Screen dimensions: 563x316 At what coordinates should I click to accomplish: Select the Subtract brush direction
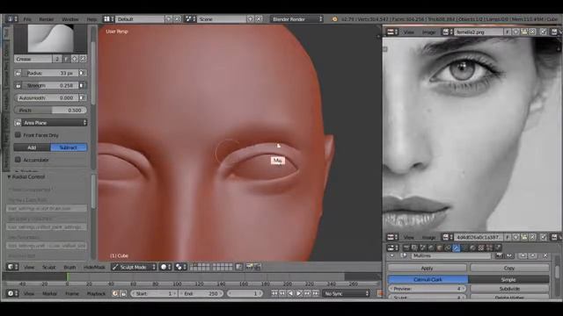[x=69, y=147]
